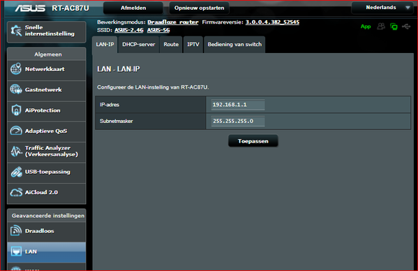This screenshot has height=271, width=418.
Task: Focus the IP-adres input field
Action: coord(238,105)
